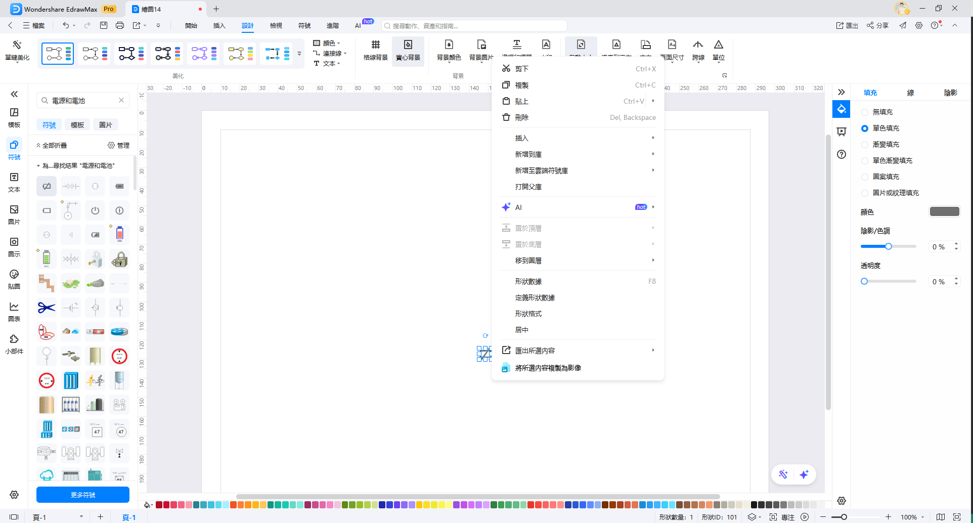
Task: Click the 電源和電池 symbol search field
Action: [x=81, y=101]
